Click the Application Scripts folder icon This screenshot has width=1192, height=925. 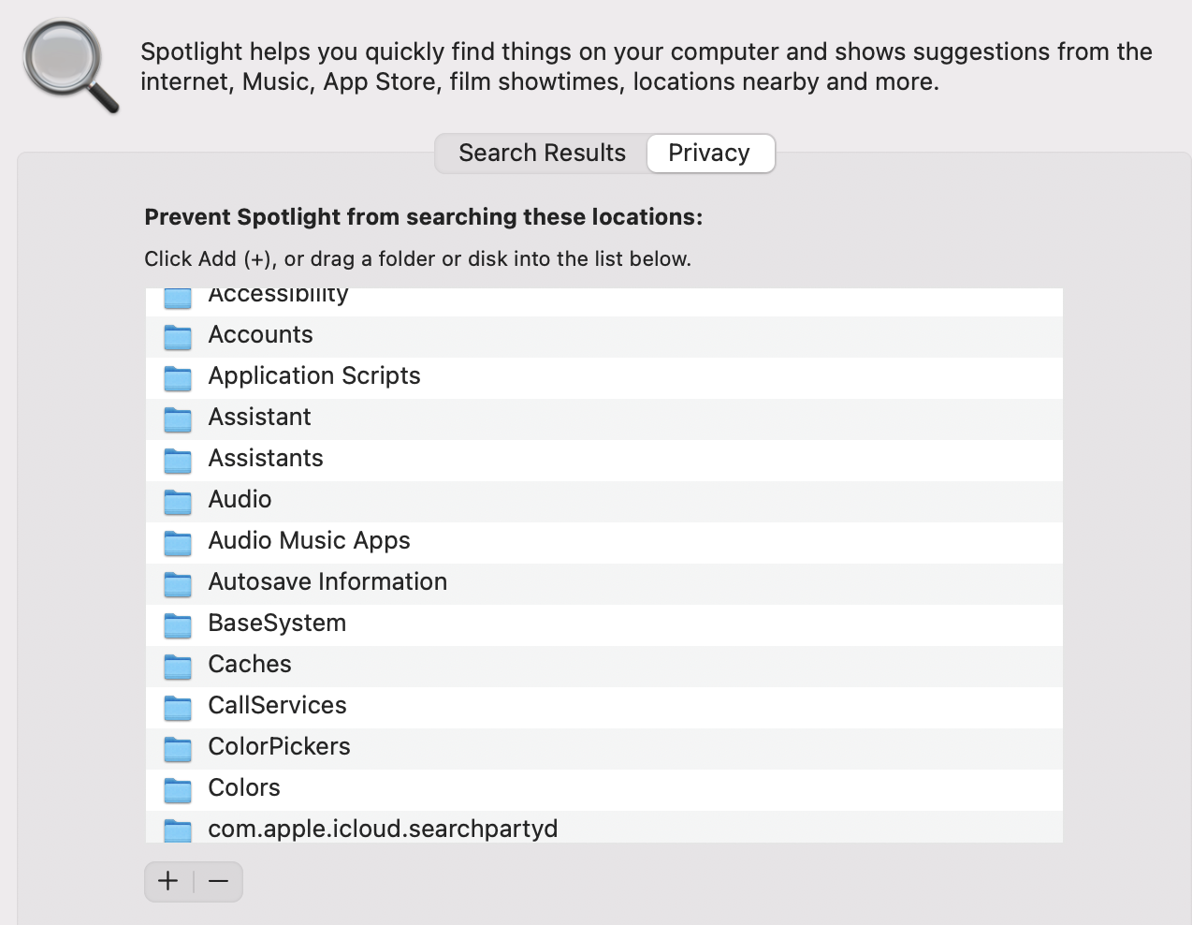click(178, 376)
